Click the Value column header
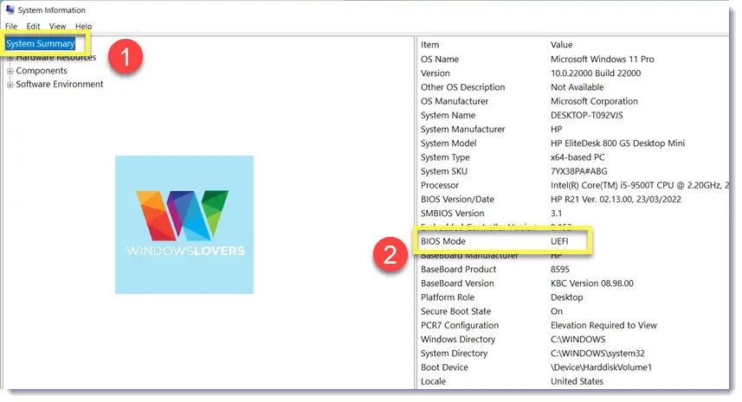 [x=562, y=45]
